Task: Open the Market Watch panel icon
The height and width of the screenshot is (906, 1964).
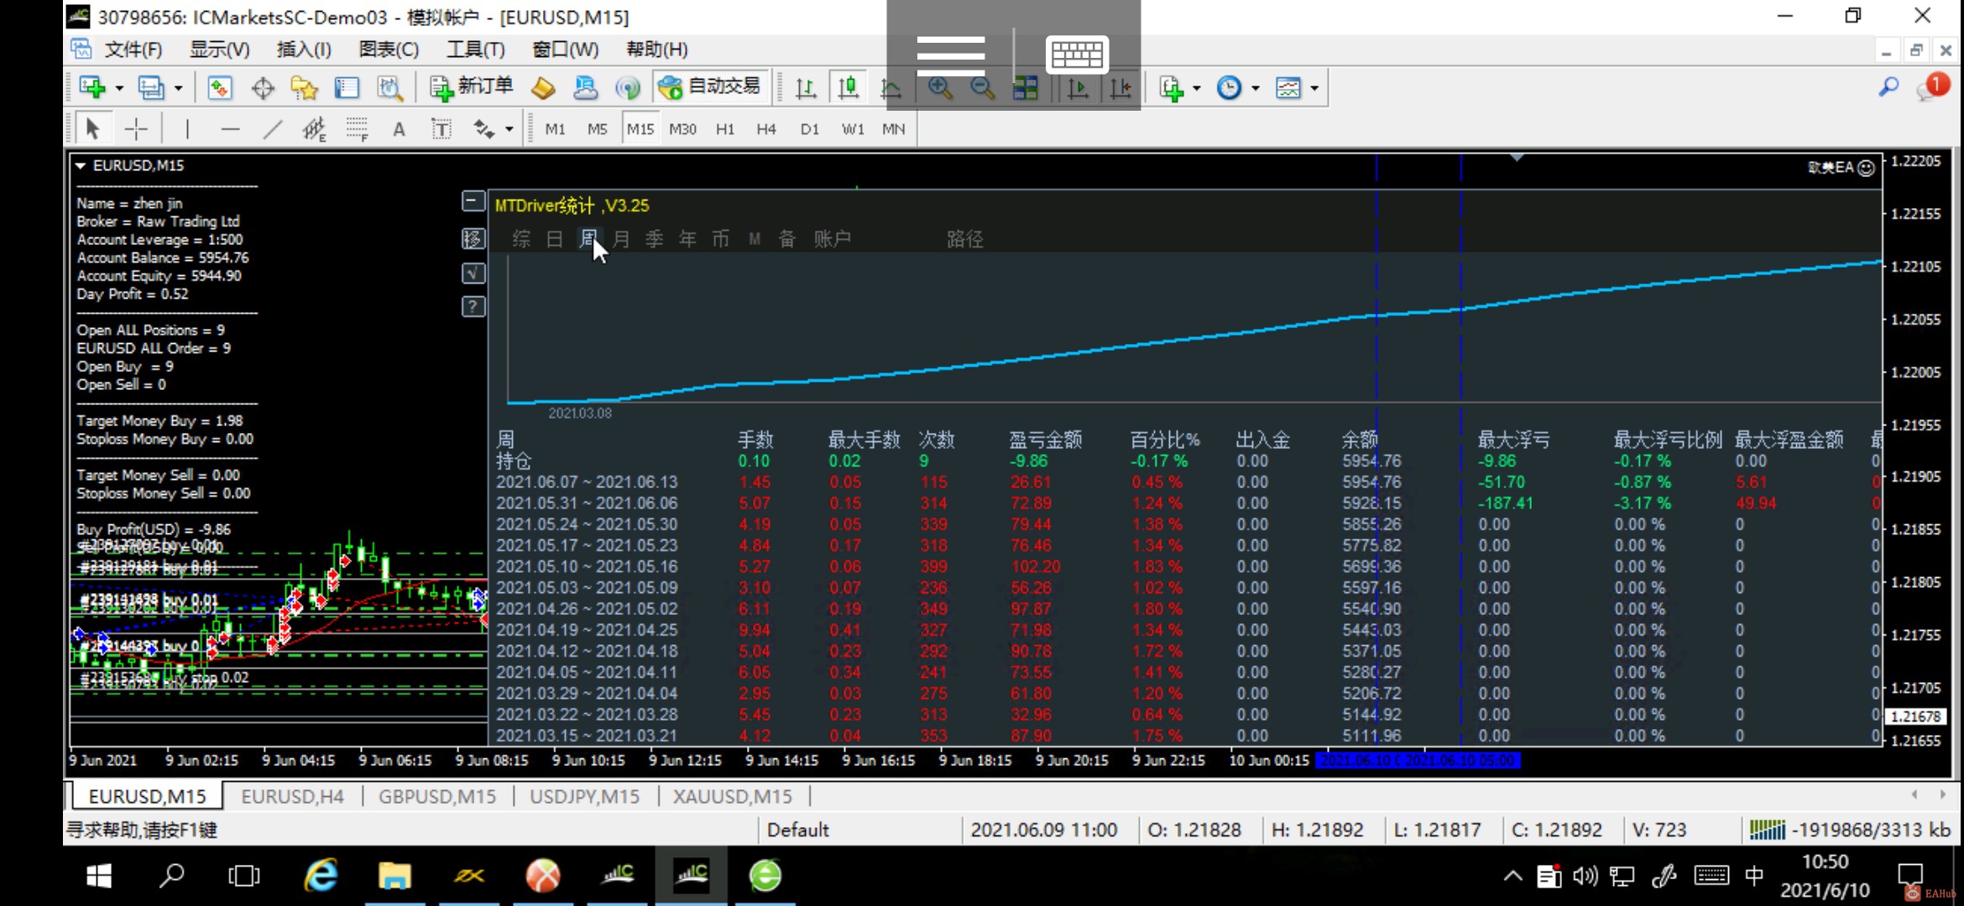Action: 219,88
